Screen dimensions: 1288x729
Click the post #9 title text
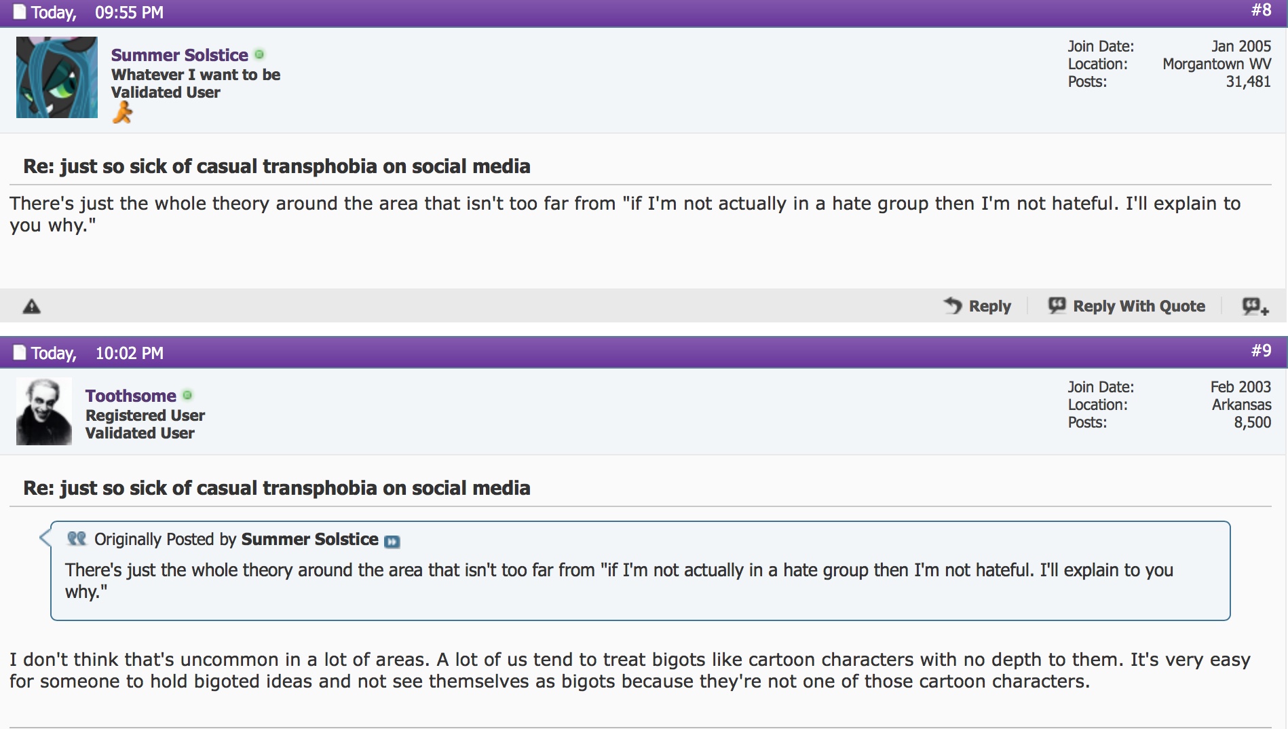point(277,488)
